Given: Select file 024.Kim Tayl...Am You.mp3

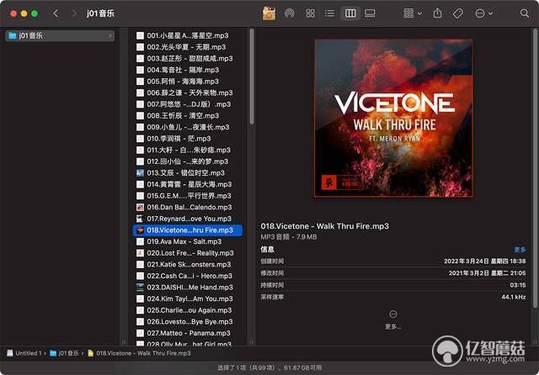Looking at the screenshot, I should click(188, 298).
